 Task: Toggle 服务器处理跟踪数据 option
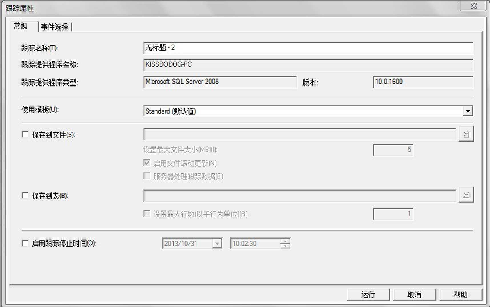(x=147, y=176)
